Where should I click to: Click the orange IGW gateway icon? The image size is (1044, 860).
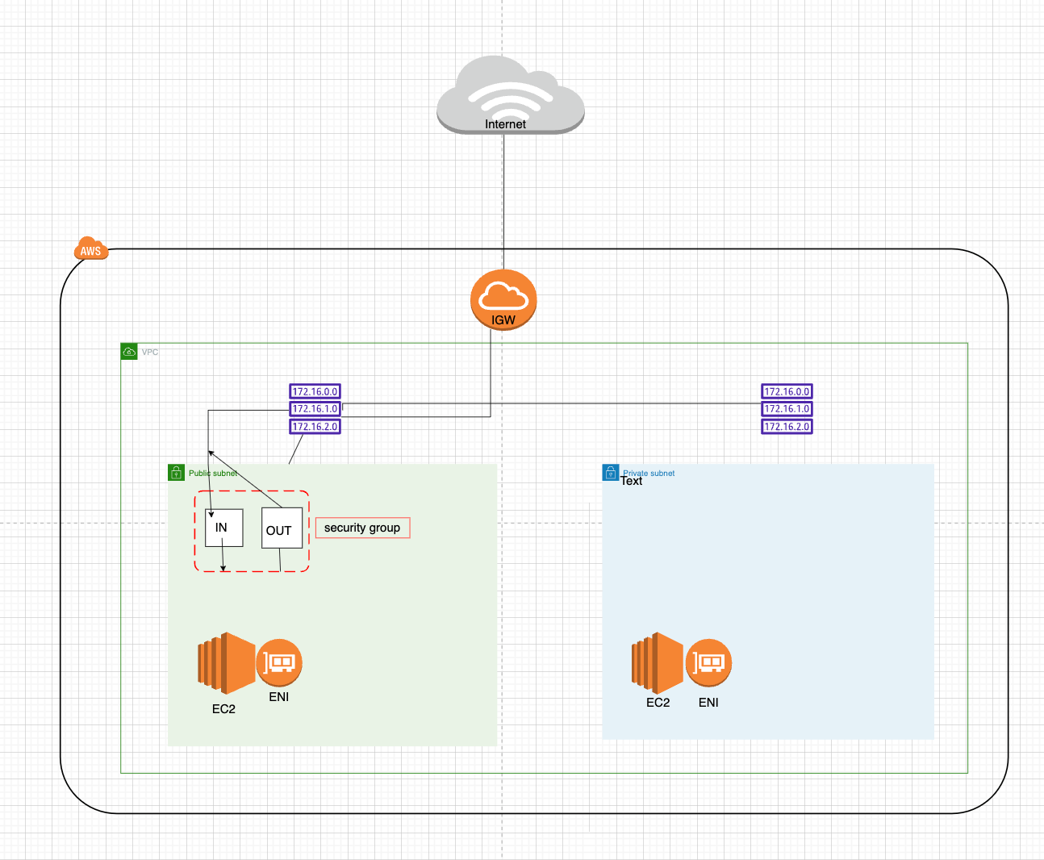503,299
